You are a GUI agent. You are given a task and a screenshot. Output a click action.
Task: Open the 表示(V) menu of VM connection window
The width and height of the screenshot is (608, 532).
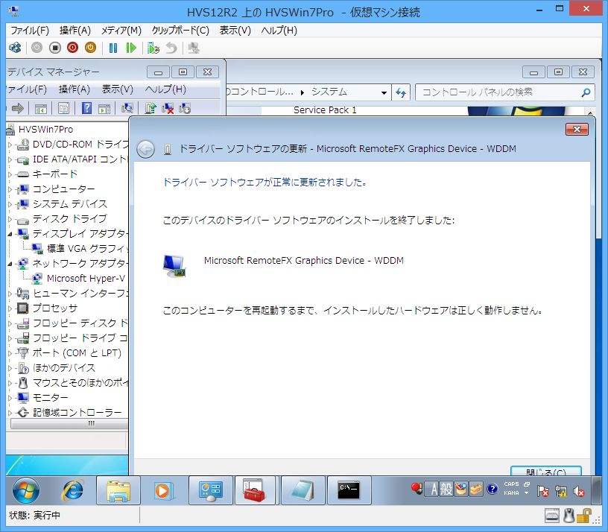pos(235,31)
